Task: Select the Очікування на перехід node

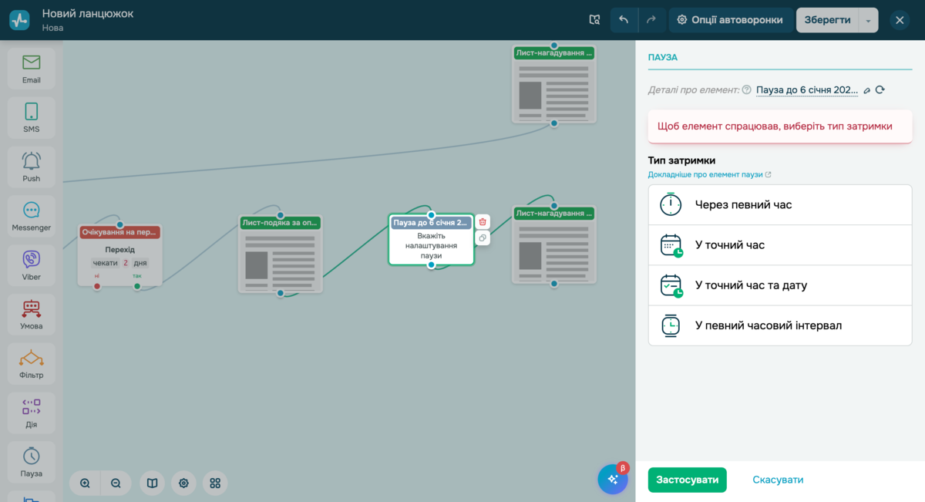Action: (x=119, y=255)
